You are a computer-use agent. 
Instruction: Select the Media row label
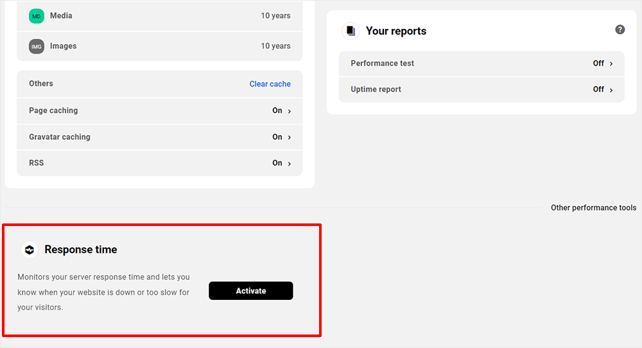(61, 15)
